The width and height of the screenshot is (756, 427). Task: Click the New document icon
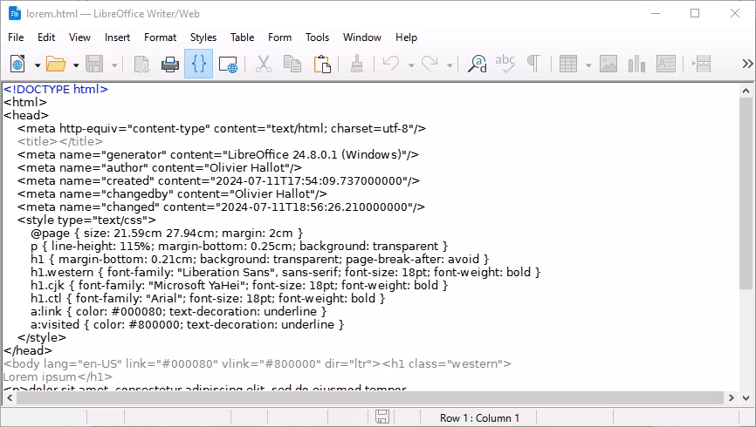[17, 64]
